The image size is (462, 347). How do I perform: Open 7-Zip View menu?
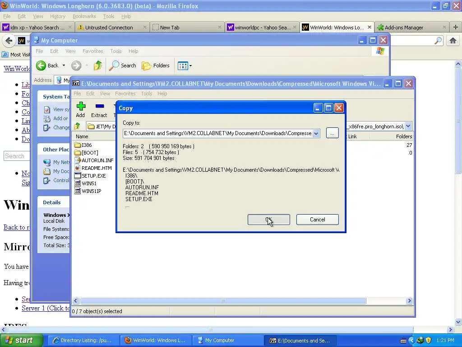105,94
